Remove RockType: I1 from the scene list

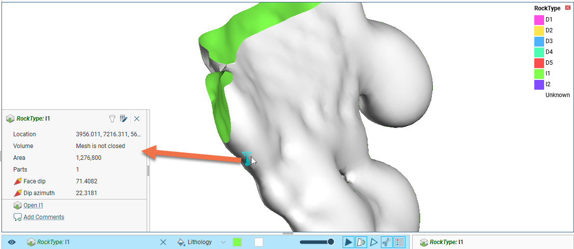[163, 242]
